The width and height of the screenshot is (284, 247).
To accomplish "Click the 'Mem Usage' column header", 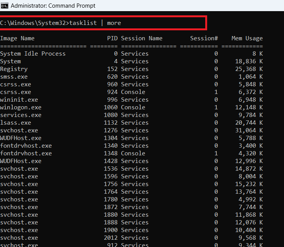I will tap(247, 38).
